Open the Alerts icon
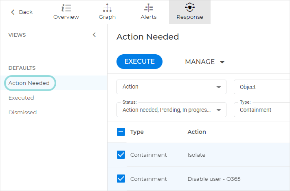 (148, 8)
